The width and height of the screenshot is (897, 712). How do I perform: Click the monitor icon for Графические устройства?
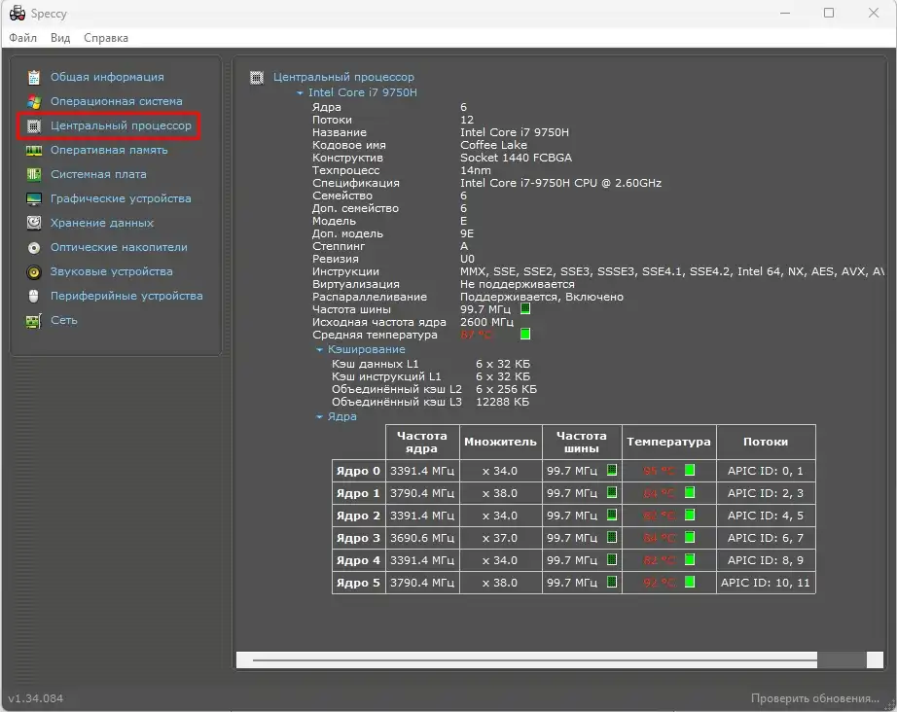coord(34,199)
